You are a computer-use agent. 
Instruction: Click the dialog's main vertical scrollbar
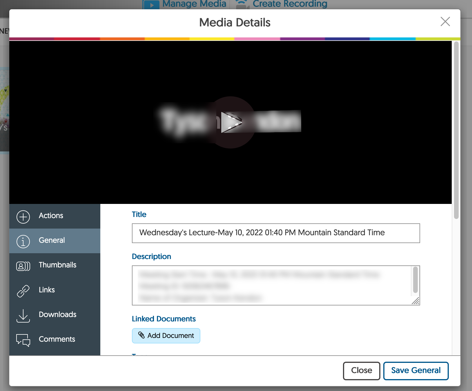click(x=456, y=131)
